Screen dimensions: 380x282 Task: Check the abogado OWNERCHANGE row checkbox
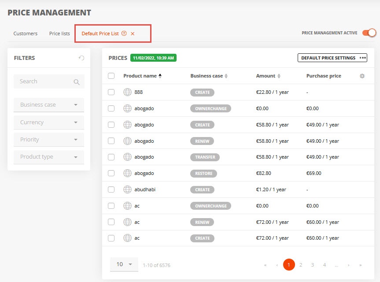(x=111, y=108)
